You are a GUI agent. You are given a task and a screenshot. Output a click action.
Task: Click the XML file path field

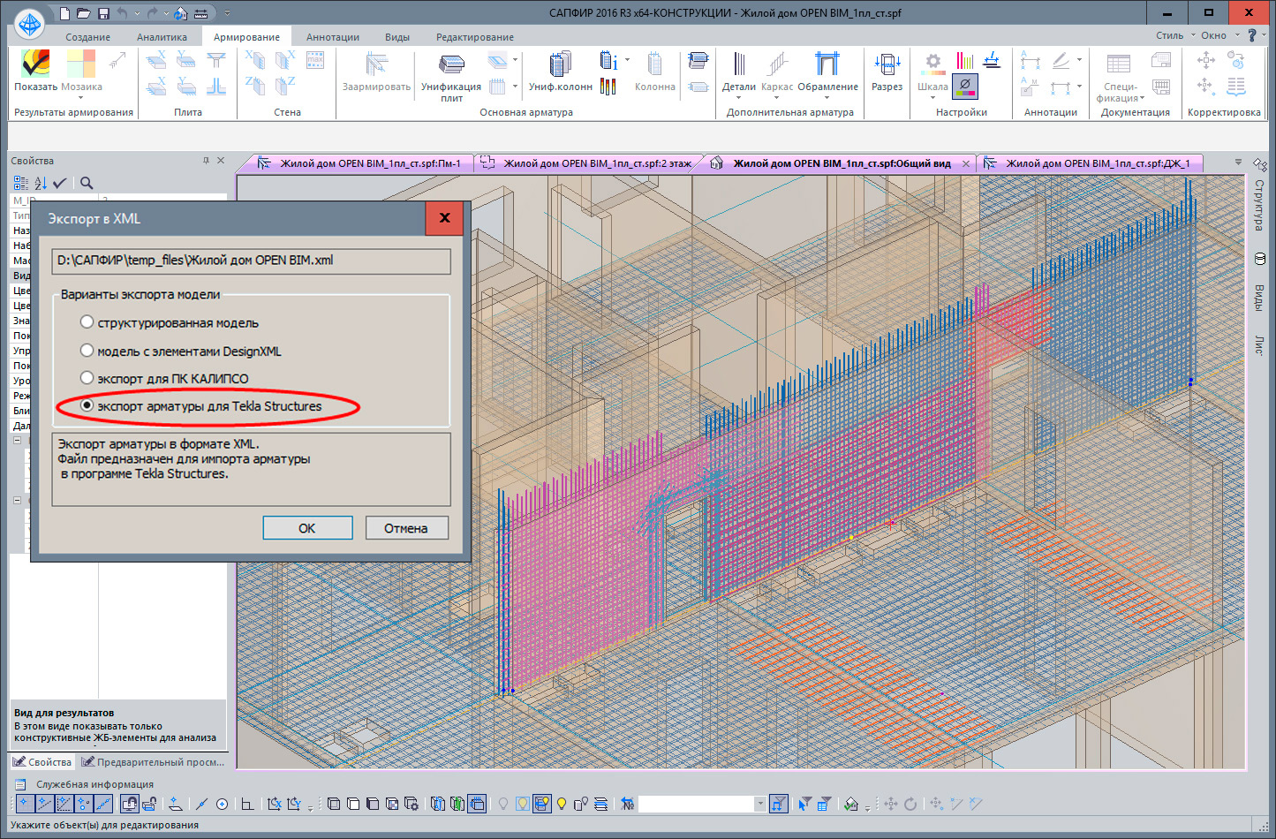[252, 261]
